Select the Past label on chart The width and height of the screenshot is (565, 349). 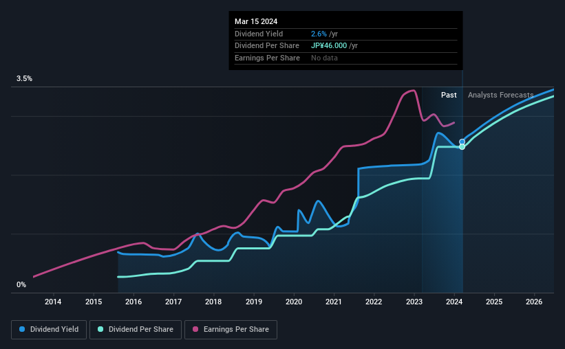[x=449, y=95]
